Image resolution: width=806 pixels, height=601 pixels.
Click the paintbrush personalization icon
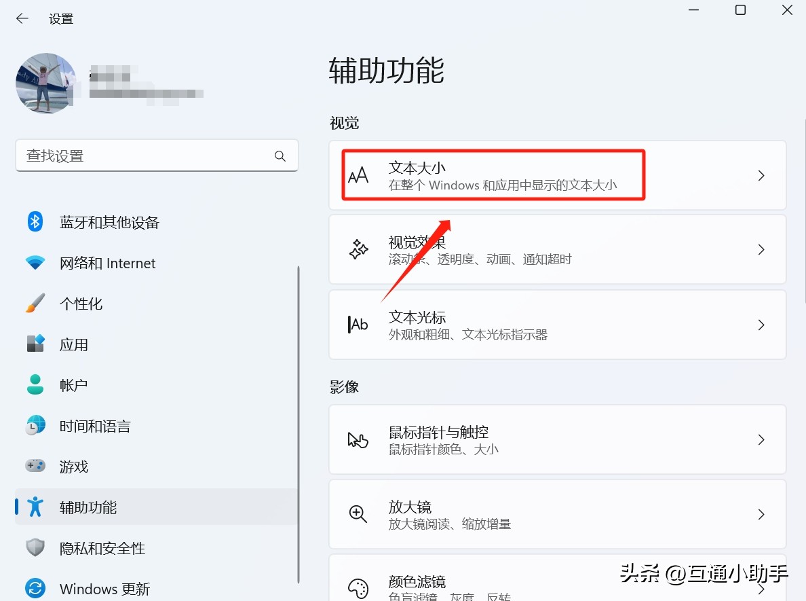[35, 303]
